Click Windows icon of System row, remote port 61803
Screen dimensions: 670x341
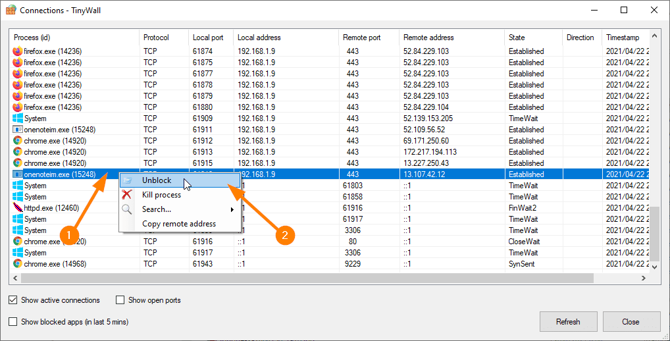coord(18,186)
